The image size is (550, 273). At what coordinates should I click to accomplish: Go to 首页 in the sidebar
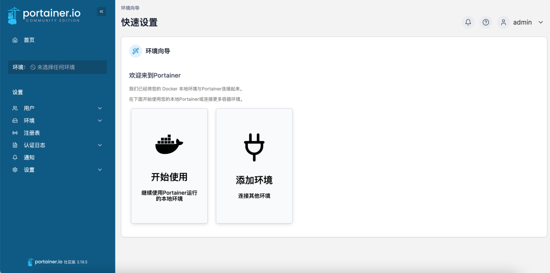29,40
